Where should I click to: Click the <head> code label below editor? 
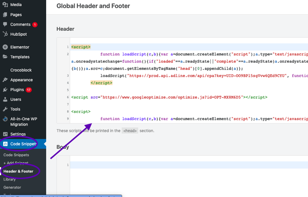click(130, 130)
